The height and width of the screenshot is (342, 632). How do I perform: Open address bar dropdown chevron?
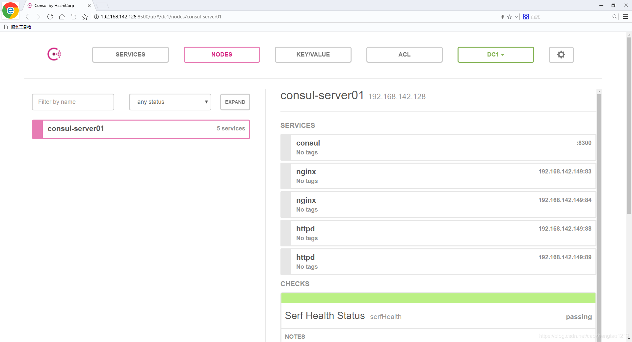click(x=517, y=17)
